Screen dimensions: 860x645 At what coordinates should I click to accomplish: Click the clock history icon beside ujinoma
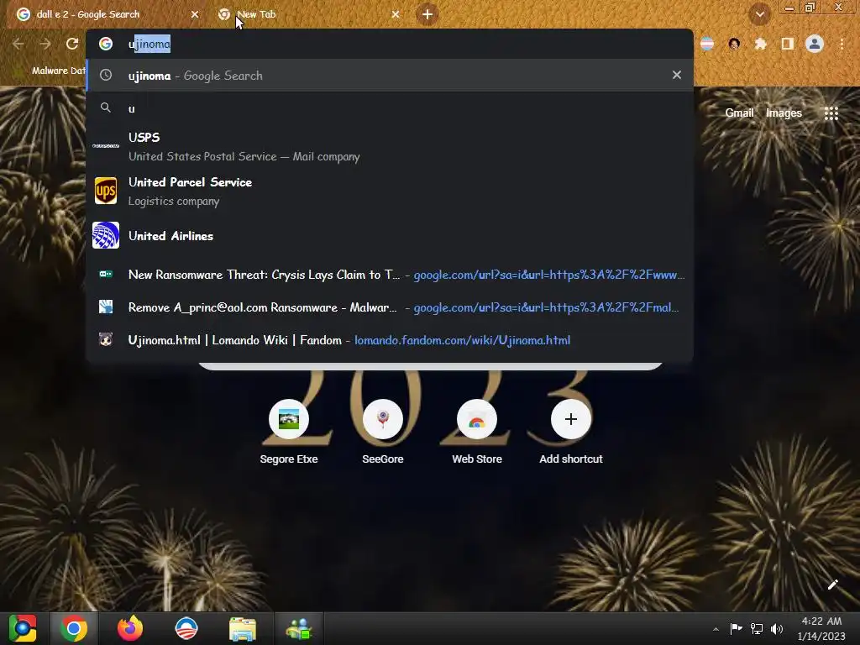tap(106, 75)
